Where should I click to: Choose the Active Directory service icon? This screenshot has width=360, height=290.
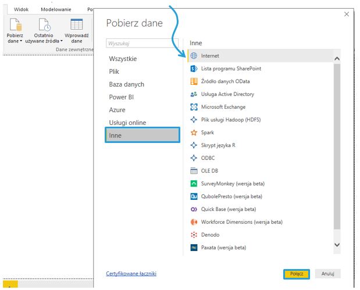click(x=194, y=94)
